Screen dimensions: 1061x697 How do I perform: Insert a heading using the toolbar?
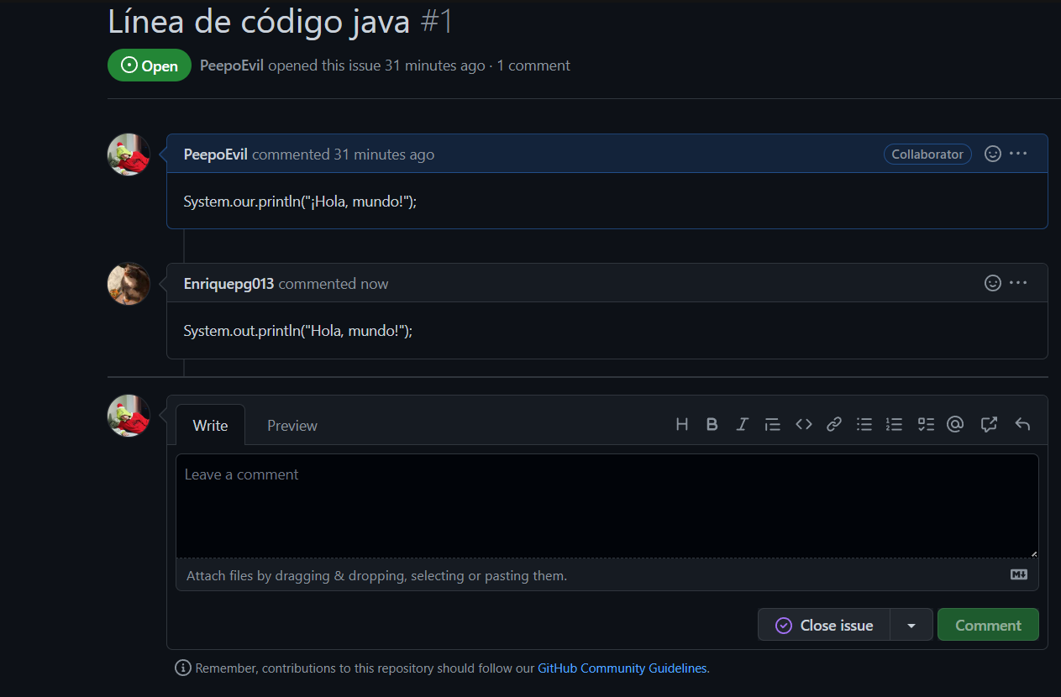click(x=681, y=424)
